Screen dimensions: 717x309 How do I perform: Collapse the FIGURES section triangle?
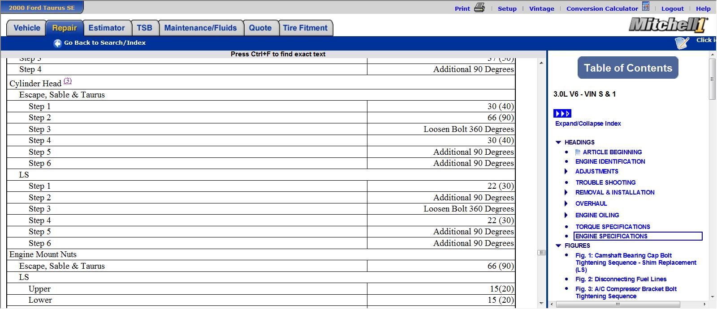point(558,246)
